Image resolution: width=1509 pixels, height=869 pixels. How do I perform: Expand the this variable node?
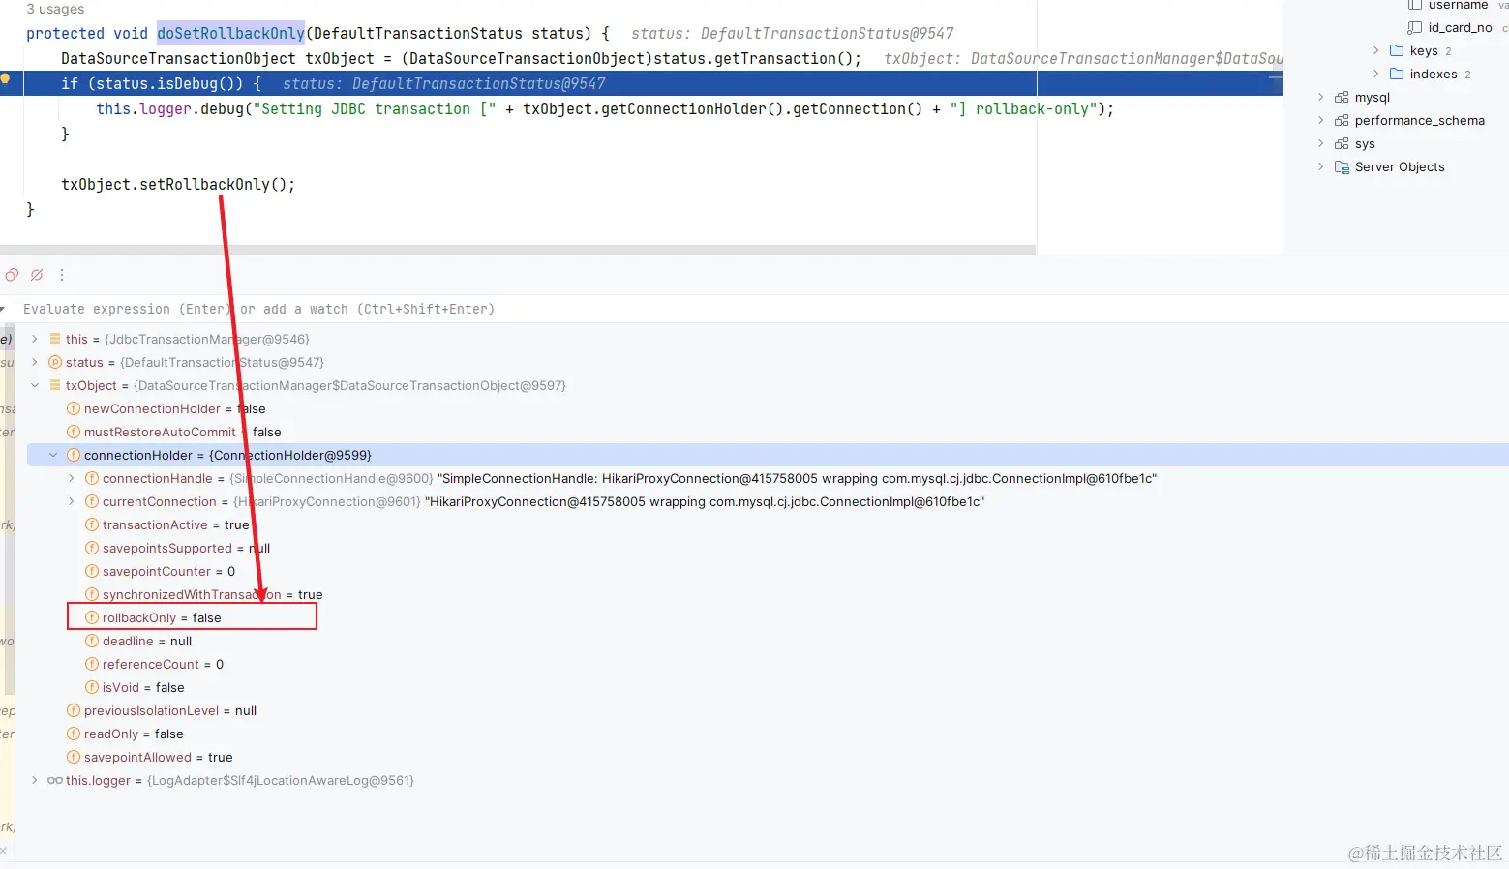tap(35, 339)
